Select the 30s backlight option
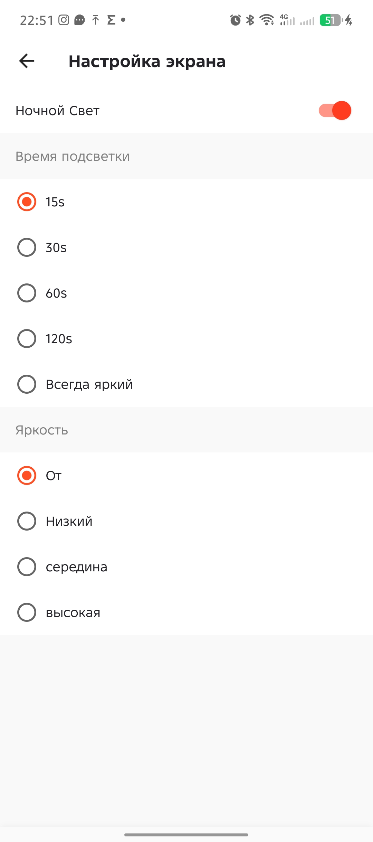373x842 pixels. click(27, 247)
